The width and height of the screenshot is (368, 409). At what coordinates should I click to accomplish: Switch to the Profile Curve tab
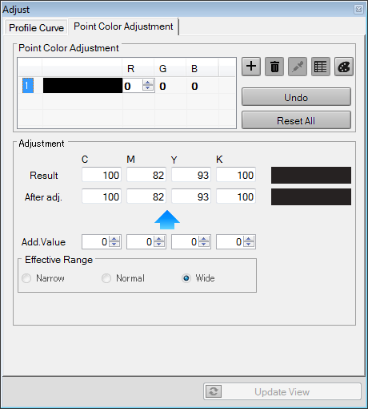pyautogui.click(x=36, y=28)
